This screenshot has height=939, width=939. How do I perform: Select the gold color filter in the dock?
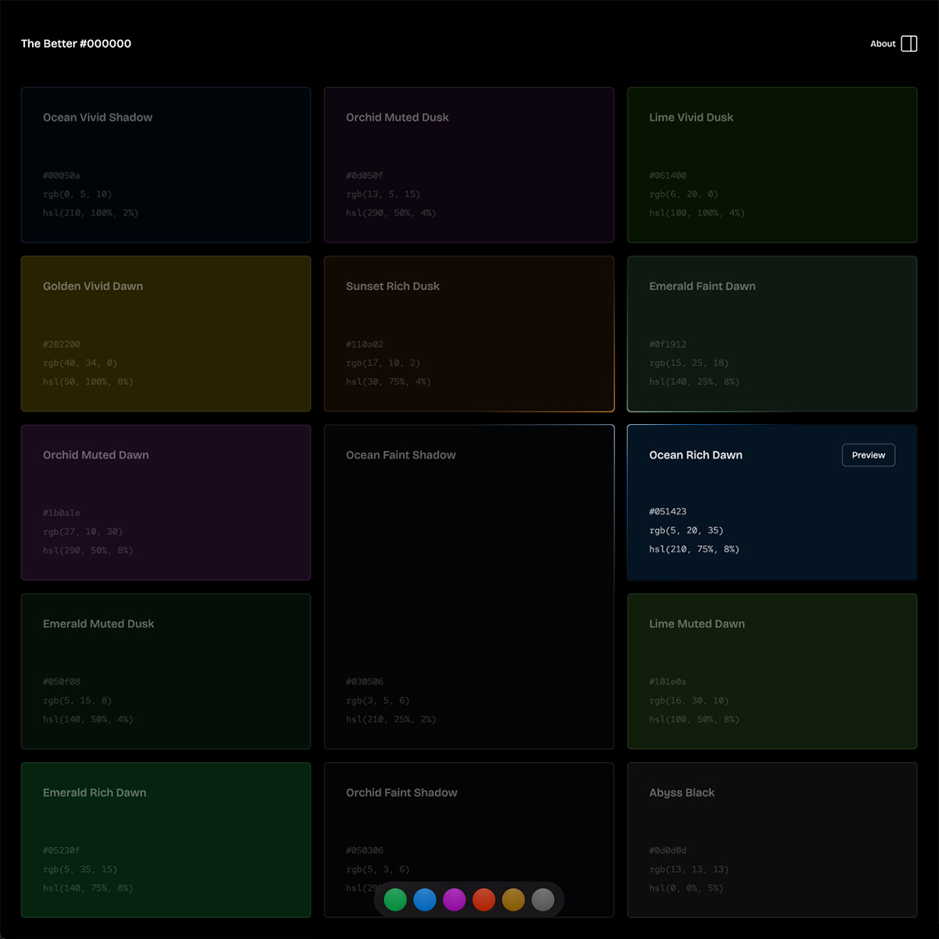513,900
